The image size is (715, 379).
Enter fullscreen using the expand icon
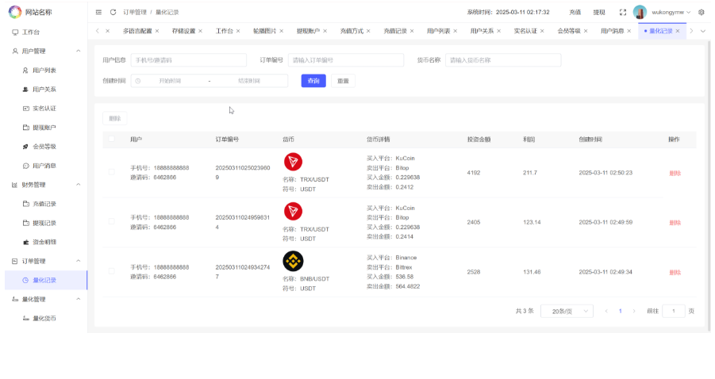[x=623, y=12]
